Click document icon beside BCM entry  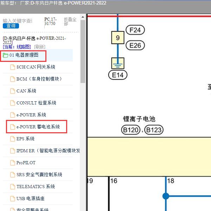pos(13,79)
